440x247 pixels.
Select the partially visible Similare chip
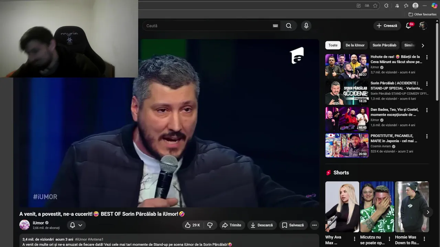pyautogui.click(x=409, y=45)
